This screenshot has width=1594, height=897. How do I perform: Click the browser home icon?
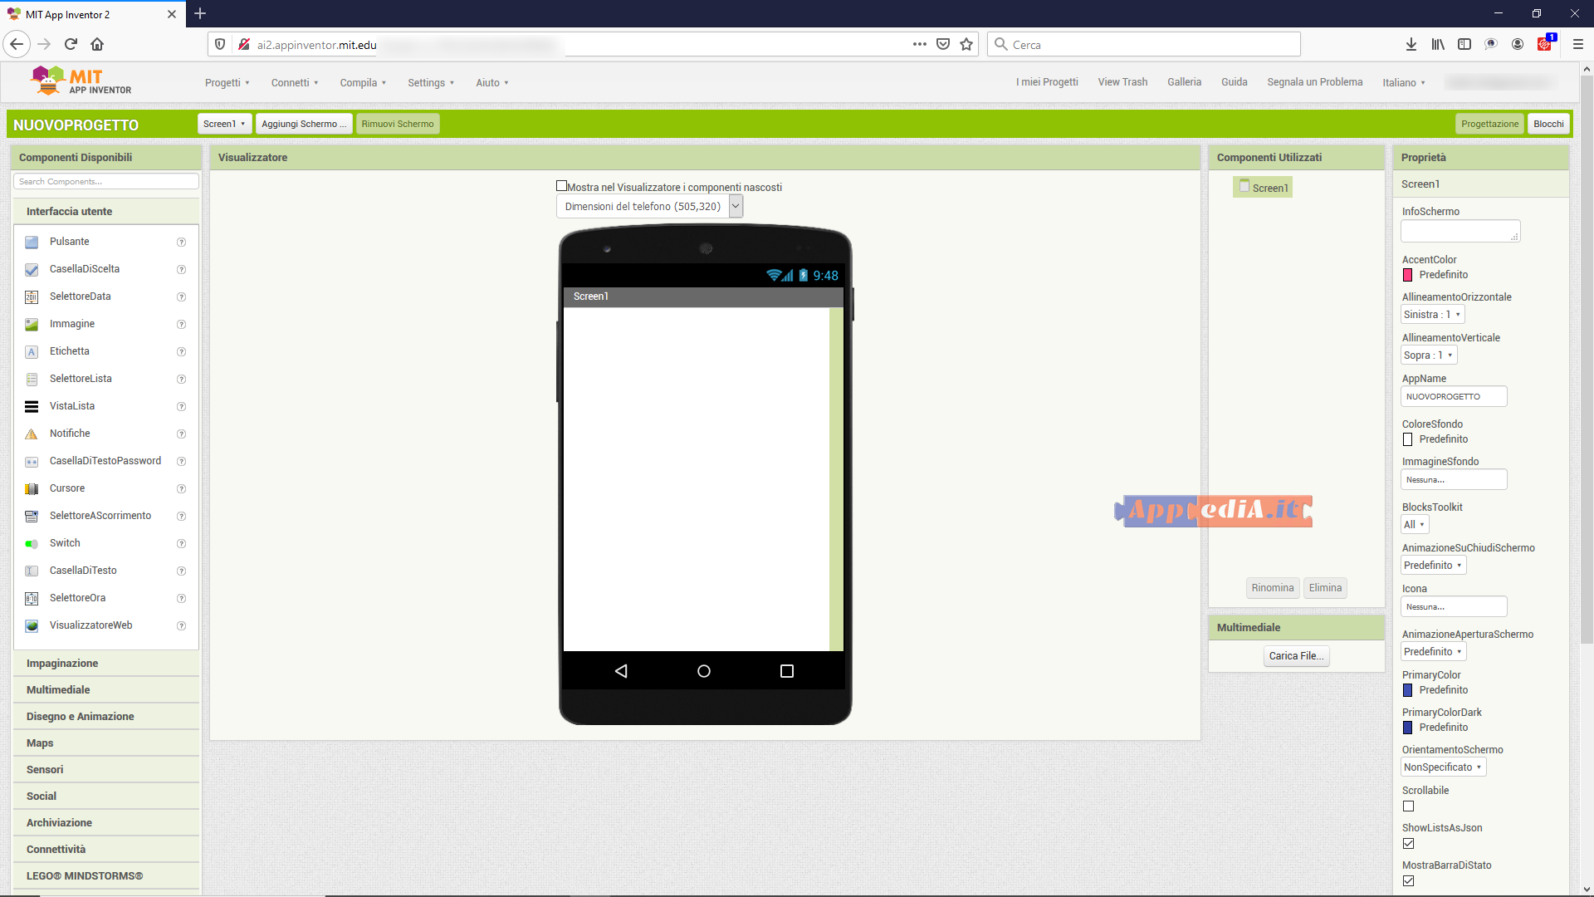point(97,44)
